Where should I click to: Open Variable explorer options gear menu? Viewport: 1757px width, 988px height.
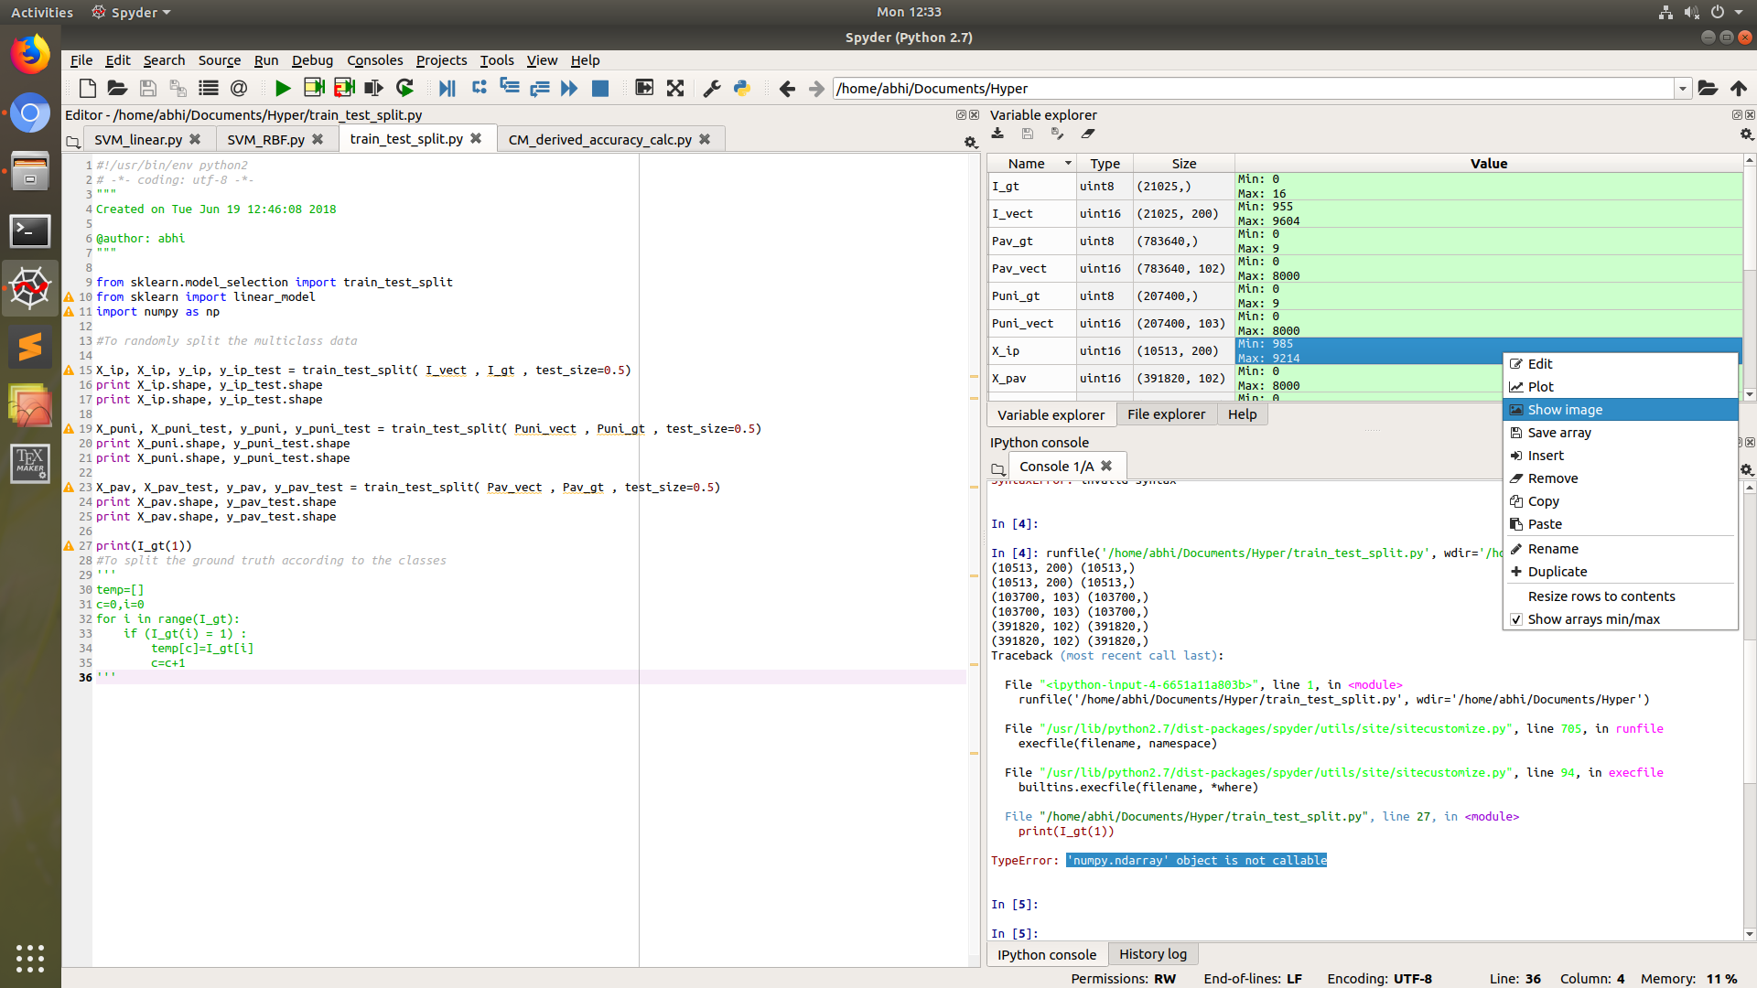pos(1746,134)
